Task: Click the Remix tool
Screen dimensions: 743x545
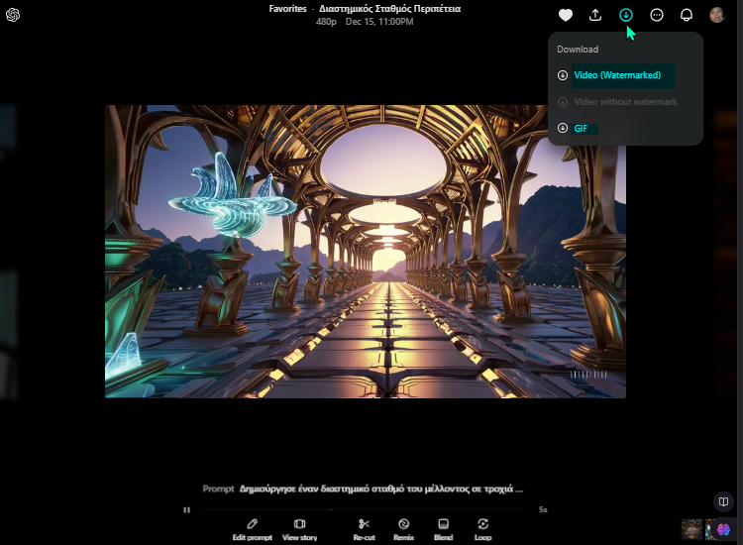Action: pos(403,528)
